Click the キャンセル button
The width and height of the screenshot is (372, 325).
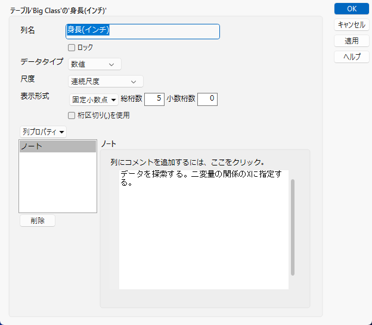click(352, 25)
